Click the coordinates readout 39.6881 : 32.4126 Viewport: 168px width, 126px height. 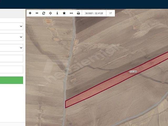click(x=94, y=13)
